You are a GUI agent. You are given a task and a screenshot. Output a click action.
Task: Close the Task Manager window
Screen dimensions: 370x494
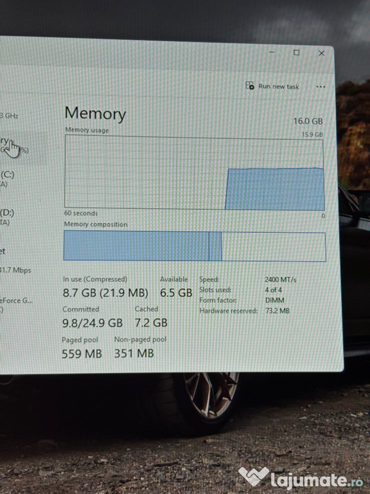tap(322, 53)
